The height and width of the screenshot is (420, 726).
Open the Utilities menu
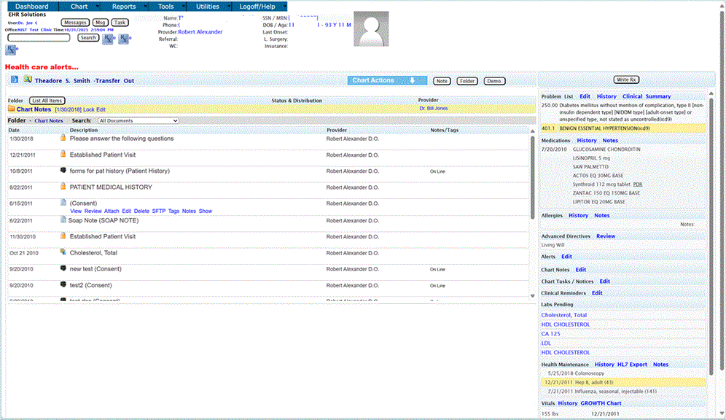click(208, 7)
